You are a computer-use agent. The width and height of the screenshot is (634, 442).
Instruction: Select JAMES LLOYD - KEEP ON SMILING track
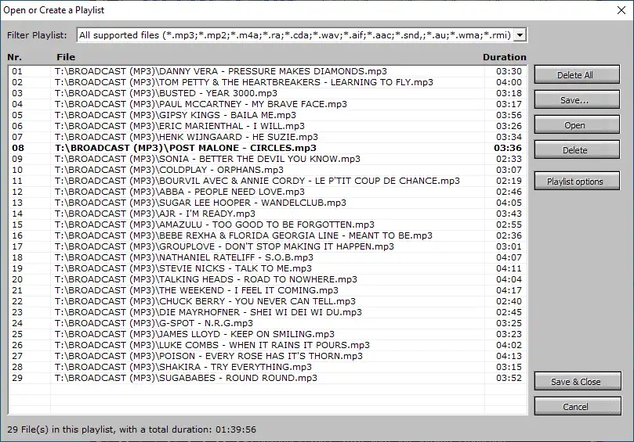click(268, 334)
